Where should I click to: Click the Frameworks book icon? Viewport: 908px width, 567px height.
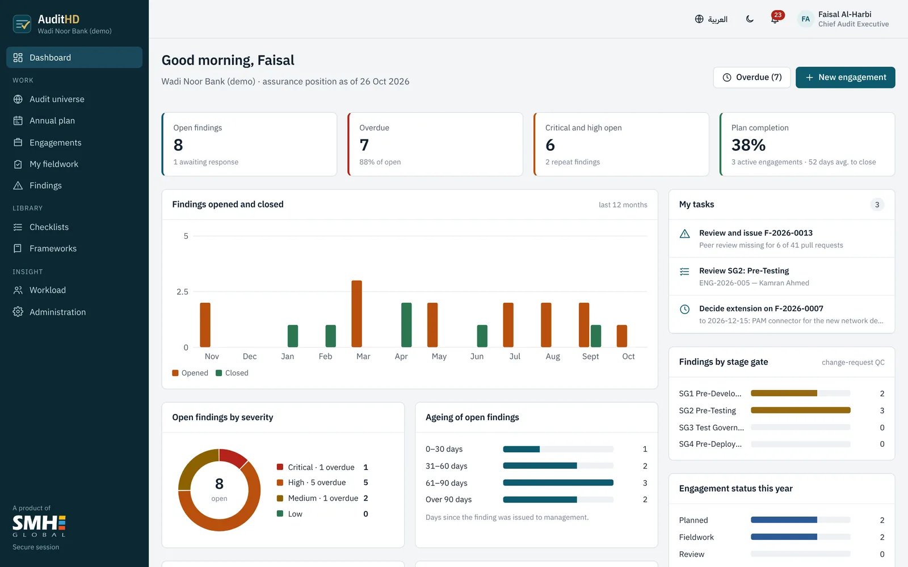pyautogui.click(x=18, y=248)
